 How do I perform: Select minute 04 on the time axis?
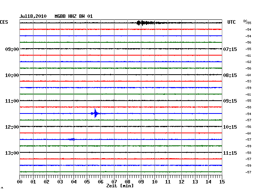[x=74, y=182]
